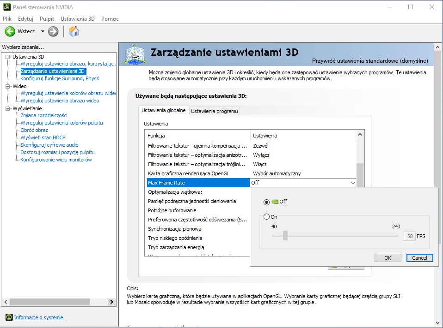This screenshot has width=443, height=328.
Task: Select Filtrowanie tekstur optymalizacja trójlini row
Action: click(x=252, y=164)
